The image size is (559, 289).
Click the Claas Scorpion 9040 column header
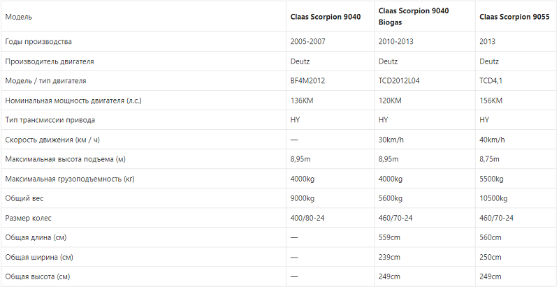pos(325,17)
